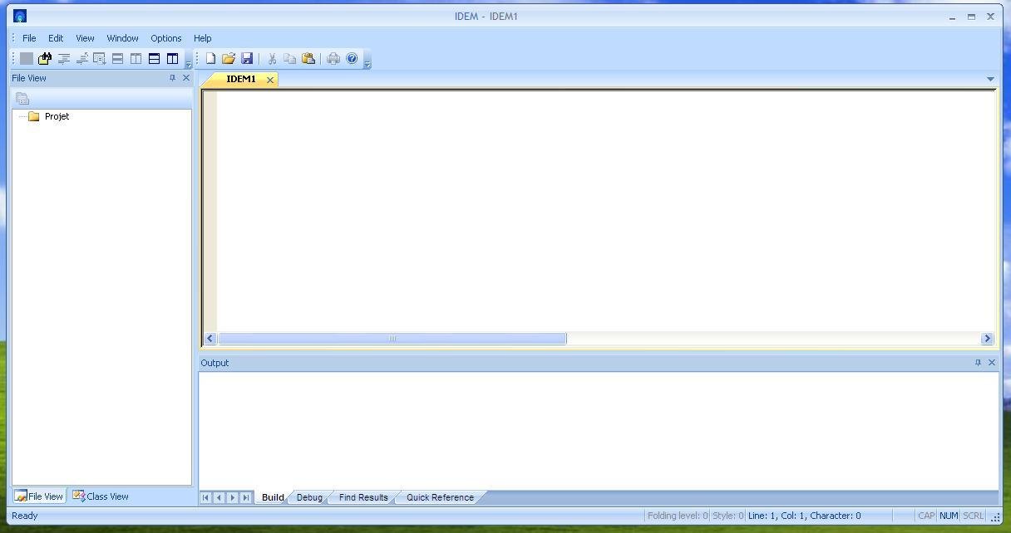Switch to the Debug output tab
The height and width of the screenshot is (533, 1011).
[x=308, y=496]
